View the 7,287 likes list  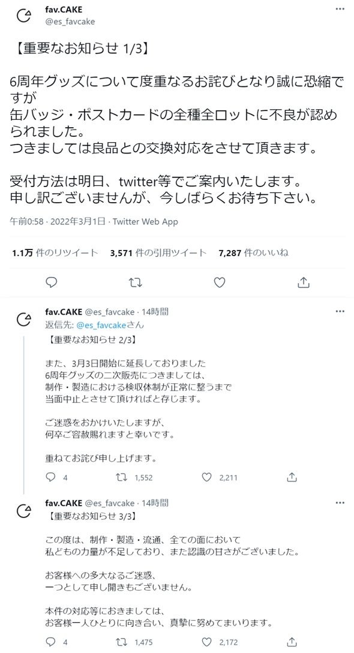(253, 253)
